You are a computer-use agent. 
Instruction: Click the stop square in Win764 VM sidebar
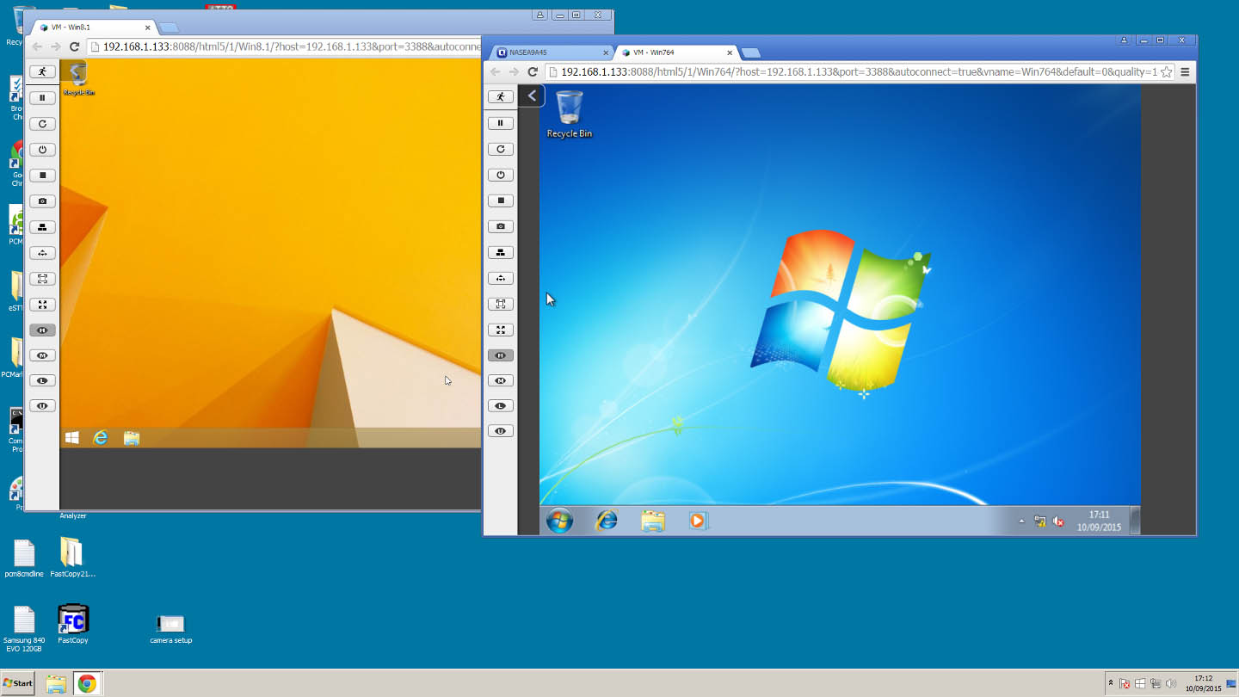[x=500, y=200]
